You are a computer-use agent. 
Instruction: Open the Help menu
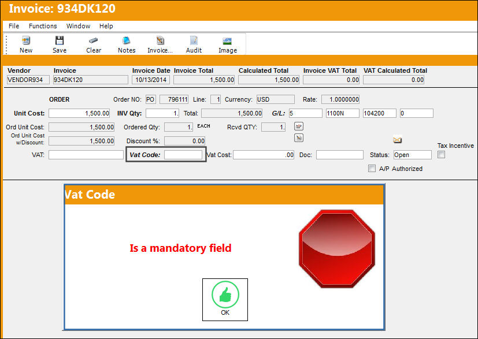[x=106, y=26]
